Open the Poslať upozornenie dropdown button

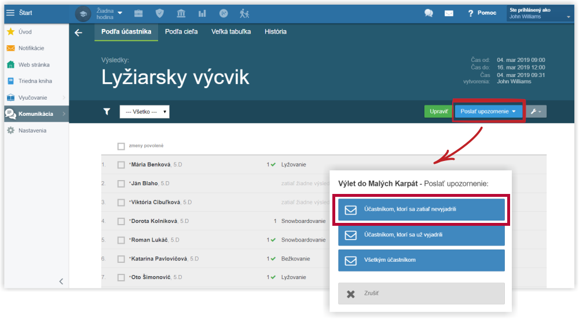[488, 111]
